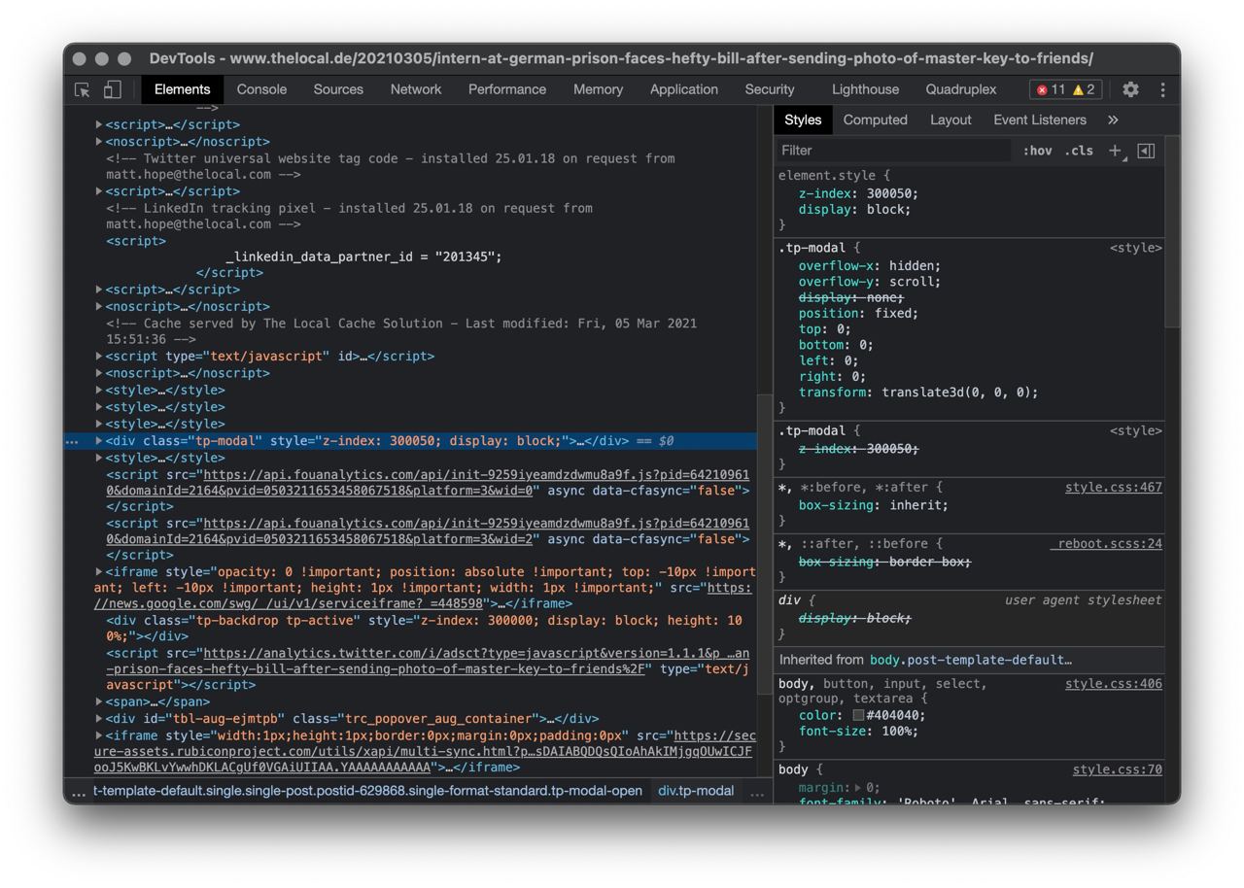Select the div.tp-backdrop tp-active row
This screenshot has width=1244, height=888.
[x=425, y=629]
